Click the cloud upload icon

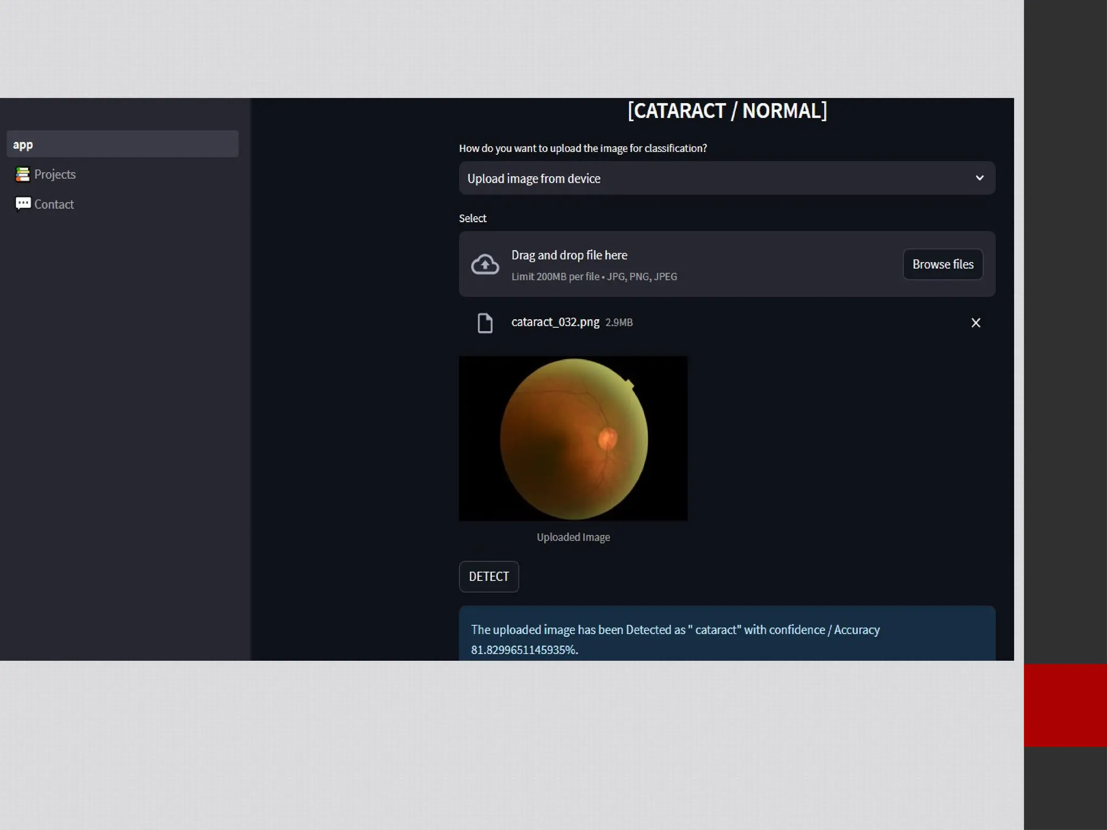click(x=485, y=264)
